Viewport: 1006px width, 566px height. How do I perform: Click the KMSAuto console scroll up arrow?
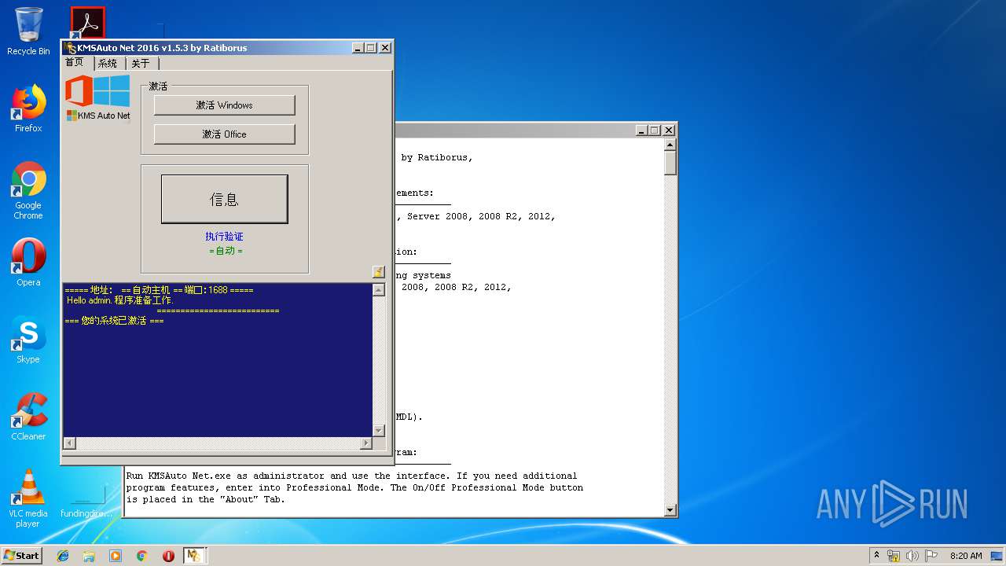(x=378, y=290)
